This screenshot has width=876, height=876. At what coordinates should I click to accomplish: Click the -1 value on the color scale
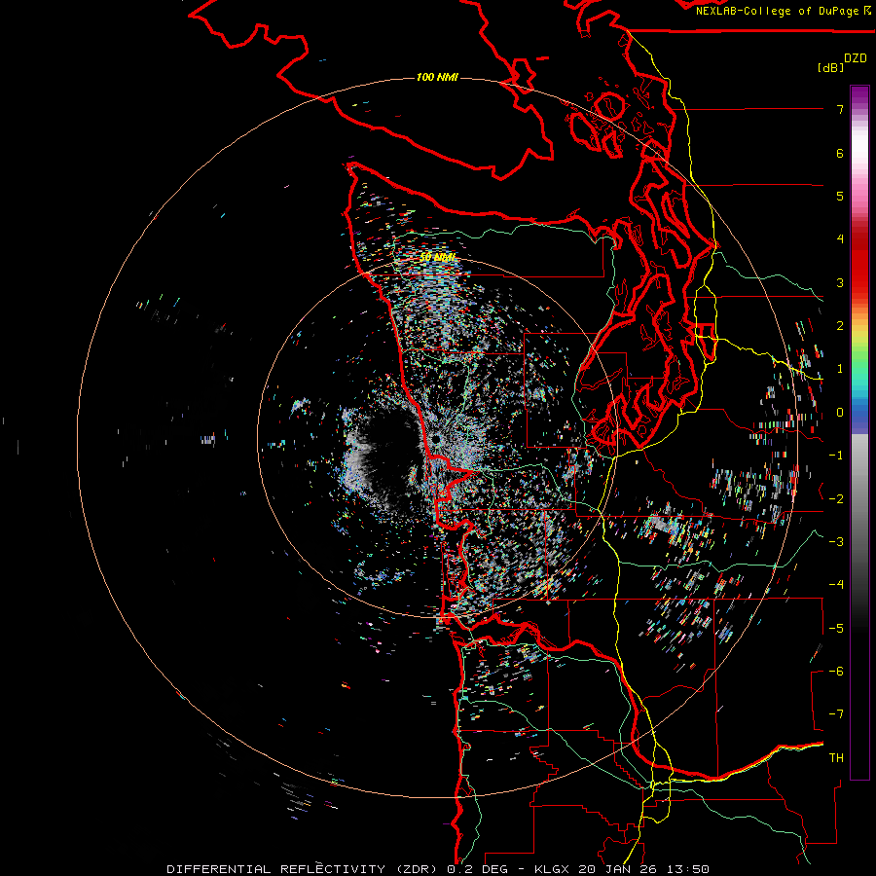[x=836, y=456]
